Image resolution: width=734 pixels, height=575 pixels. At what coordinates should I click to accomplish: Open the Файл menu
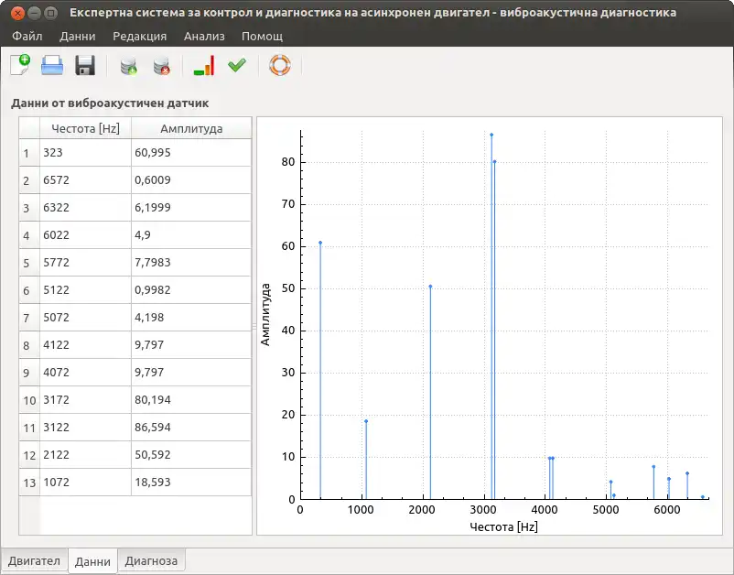click(x=27, y=36)
